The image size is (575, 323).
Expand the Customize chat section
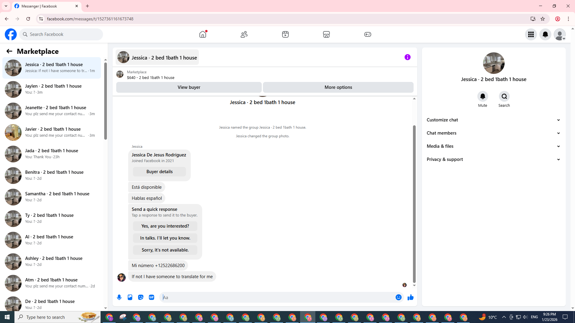click(x=493, y=120)
